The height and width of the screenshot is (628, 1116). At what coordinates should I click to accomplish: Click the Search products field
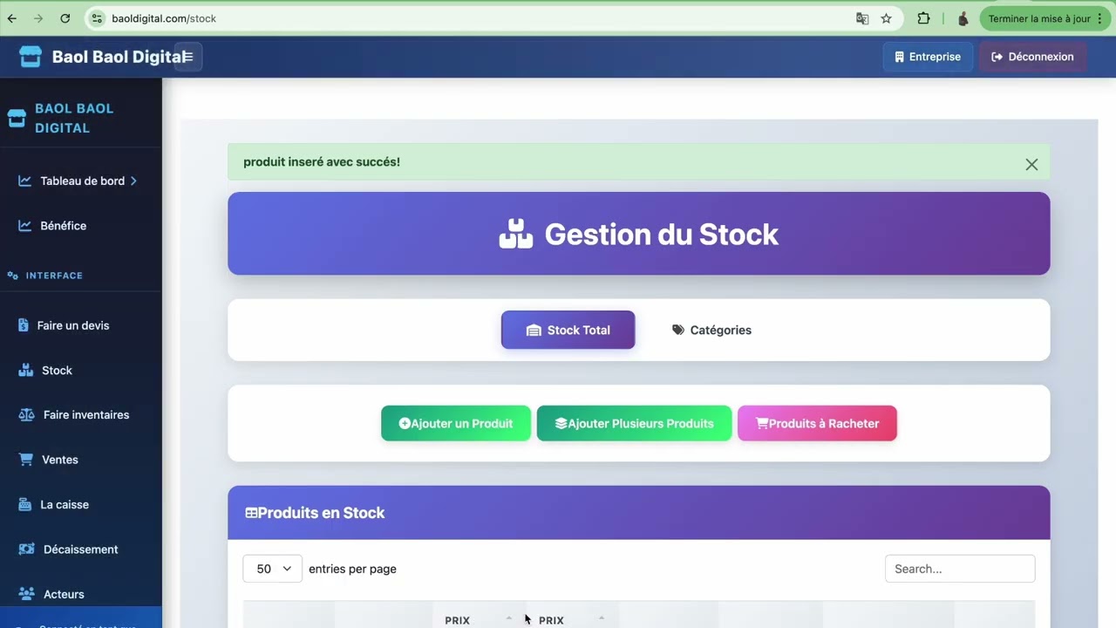(x=960, y=569)
